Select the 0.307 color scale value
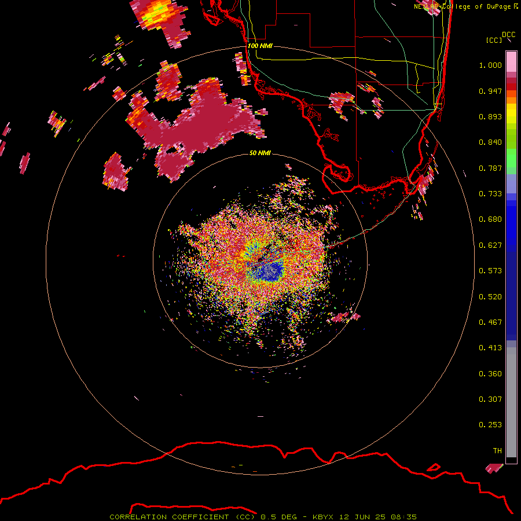The height and width of the screenshot is (521, 521). [x=490, y=399]
